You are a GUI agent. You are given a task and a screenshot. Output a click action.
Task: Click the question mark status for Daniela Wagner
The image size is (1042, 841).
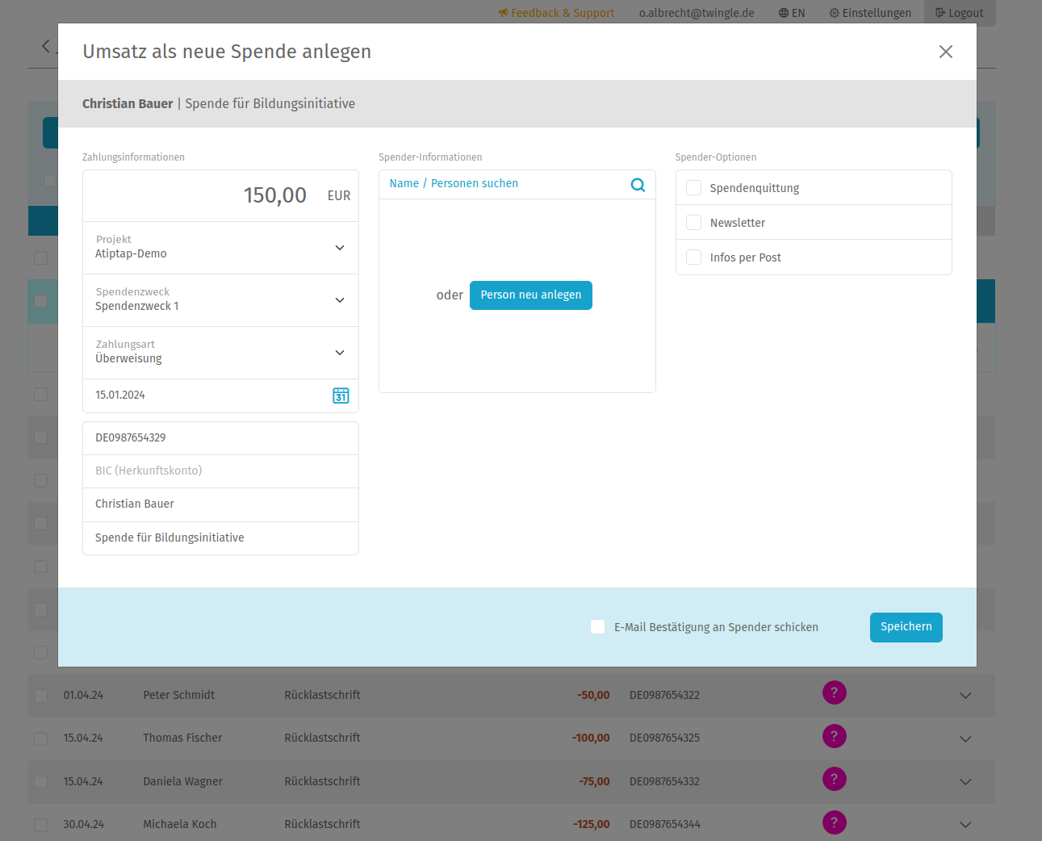pyautogui.click(x=834, y=779)
